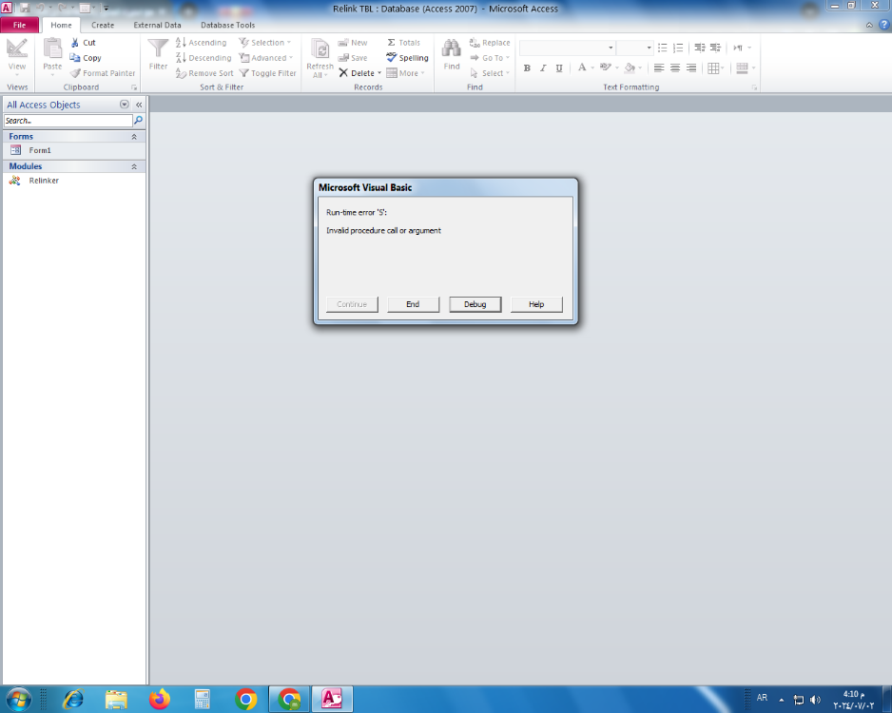Collapse the navigation pane with the shutter button
This screenshot has height=713, width=892.
tap(139, 105)
